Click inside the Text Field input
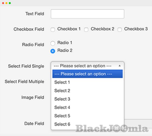The image size is (152, 136). (x=87, y=14)
